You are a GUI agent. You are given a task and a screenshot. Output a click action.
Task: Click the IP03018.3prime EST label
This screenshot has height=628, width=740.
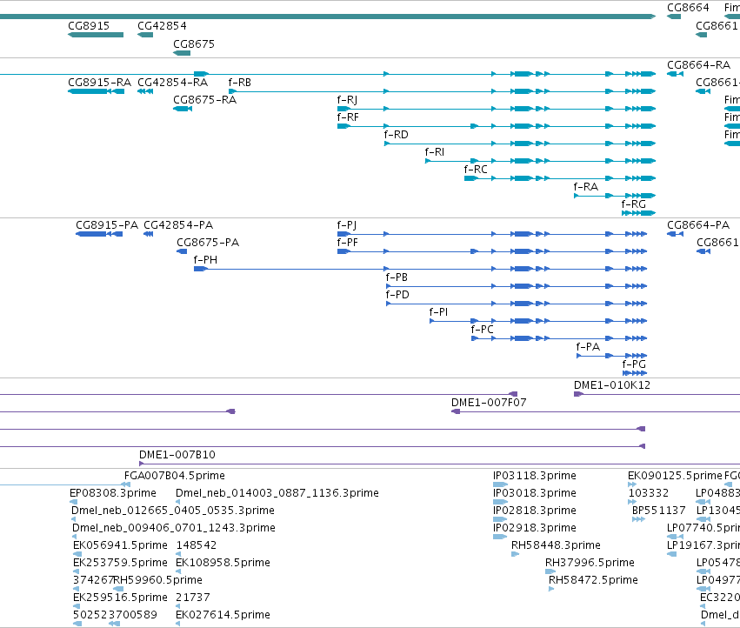pyautogui.click(x=535, y=493)
